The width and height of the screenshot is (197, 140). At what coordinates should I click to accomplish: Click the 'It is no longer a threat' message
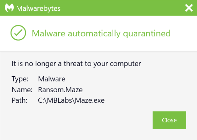76,63
